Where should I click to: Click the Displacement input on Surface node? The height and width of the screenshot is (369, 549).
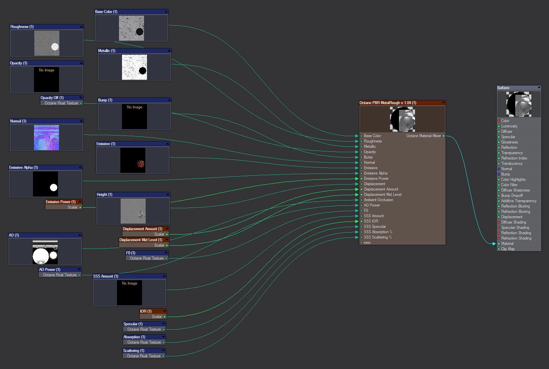(x=499, y=217)
